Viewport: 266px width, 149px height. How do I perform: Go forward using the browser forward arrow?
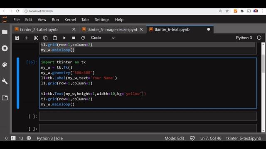pos(11,11)
